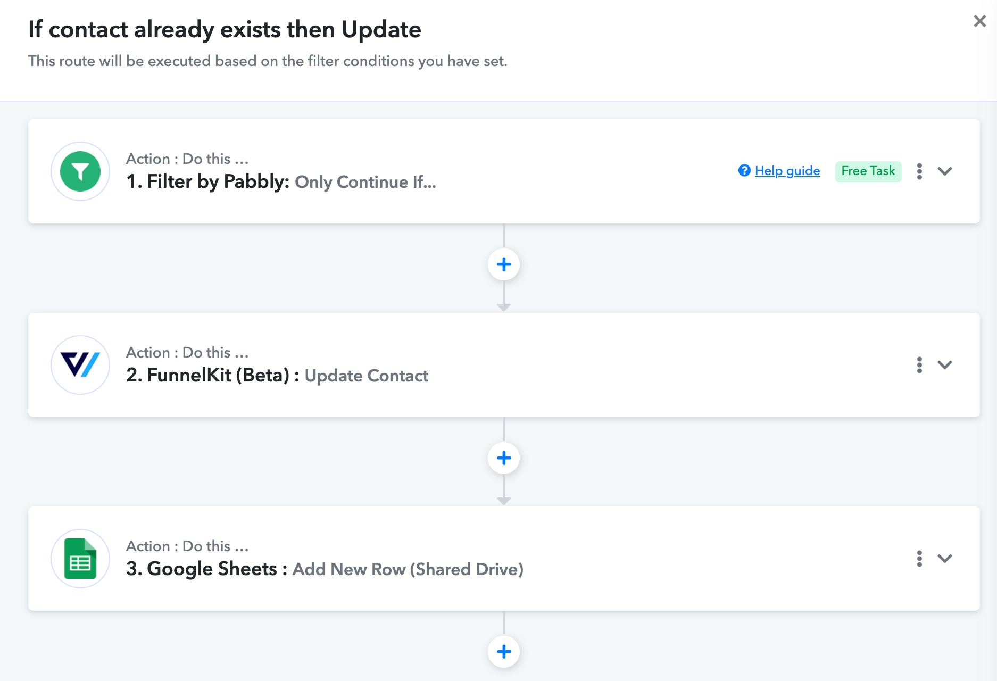
Task: Click the green Filter by Pabbly funnel icon
Action: click(x=80, y=171)
